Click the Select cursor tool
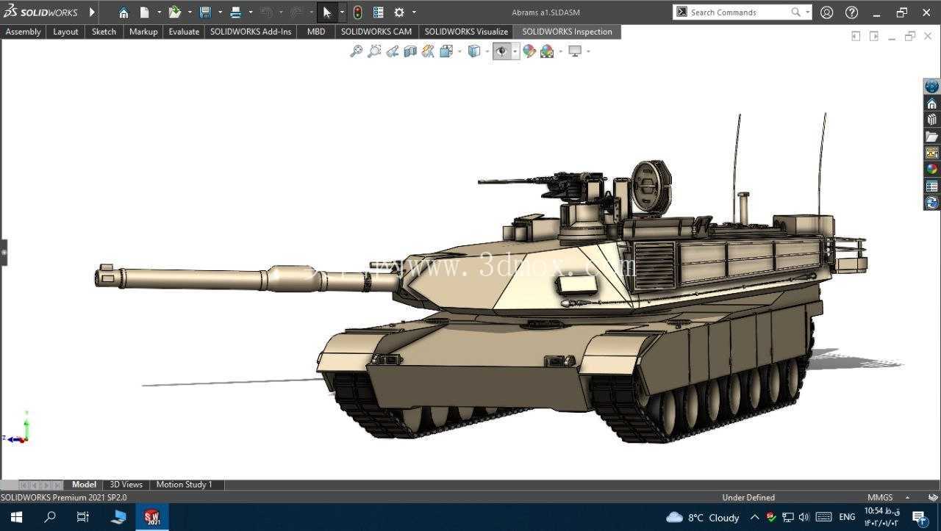 [x=327, y=12]
